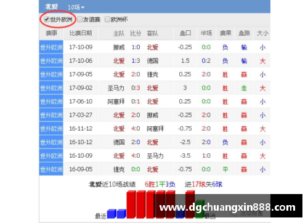Click the 赛果 column header

tap(225, 33)
